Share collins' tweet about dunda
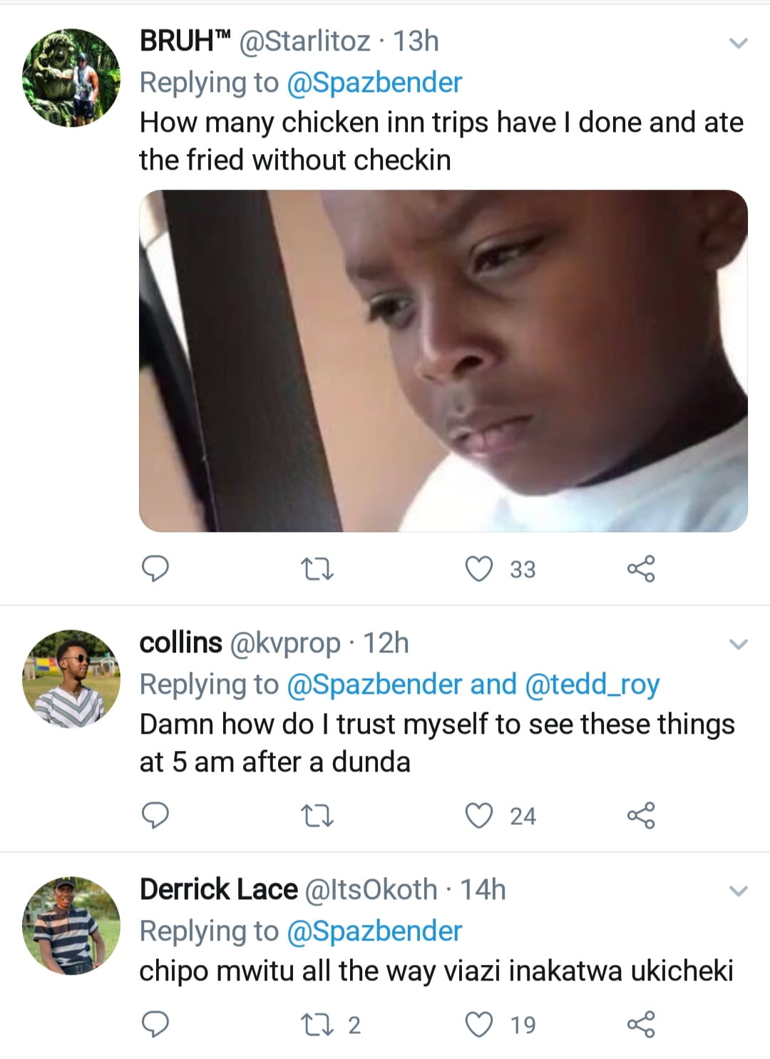Viewport: 770px width, 1059px height. coord(640,816)
